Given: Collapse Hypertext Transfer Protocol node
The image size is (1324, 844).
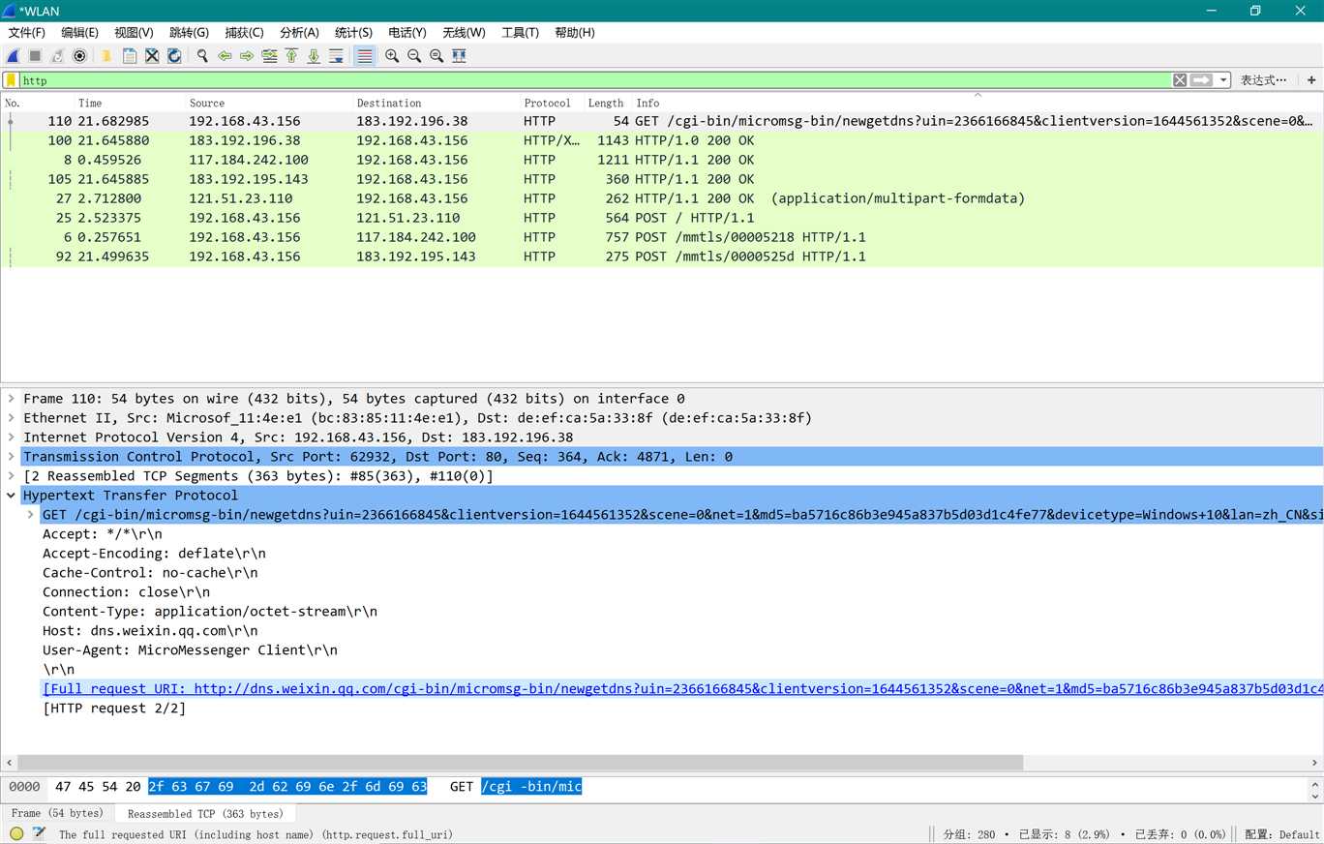Looking at the screenshot, I should pyautogui.click(x=12, y=496).
